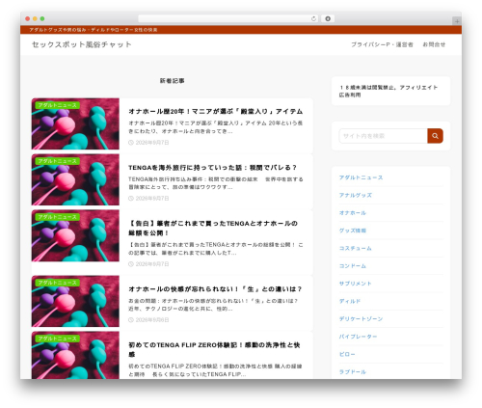Screen dimensions: 482x408
Task: Click the site search input field
Action: 383,136
